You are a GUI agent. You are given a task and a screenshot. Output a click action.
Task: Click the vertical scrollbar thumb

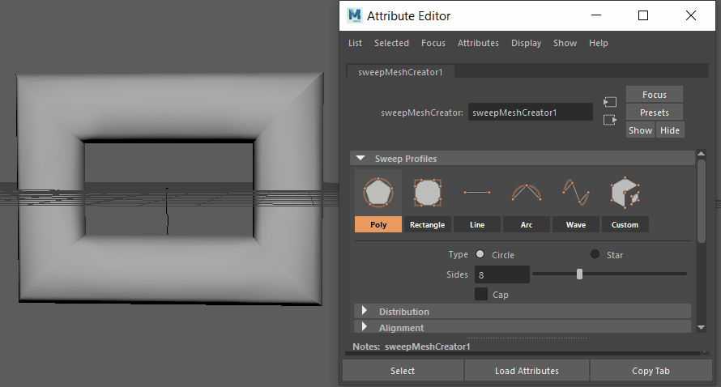[x=702, y=201]
